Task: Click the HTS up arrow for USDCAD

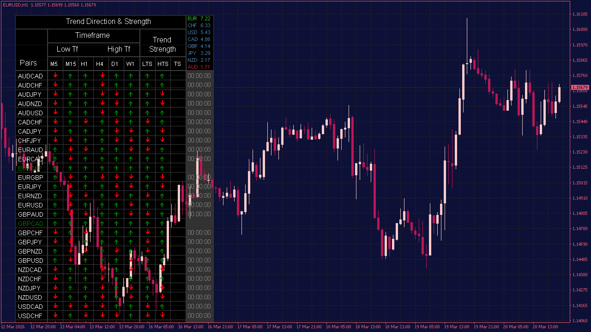Action: point(163,307)
